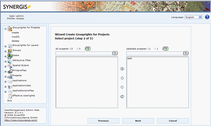Click the Next button
The height and width of the screenshot is (126, 211).
[138, 121]
